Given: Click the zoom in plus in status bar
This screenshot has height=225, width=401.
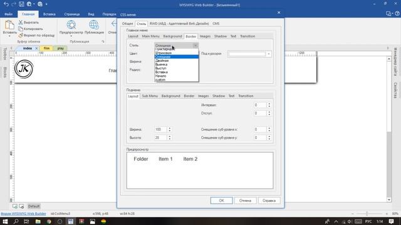Looking at the screenshot, I should pyautogui.click(x=387, y=214).
